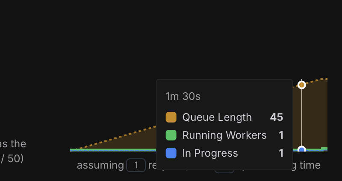Click the Queue Length label in tooltip
Viewport: 342px width, 181px height.
pos(217,117)
